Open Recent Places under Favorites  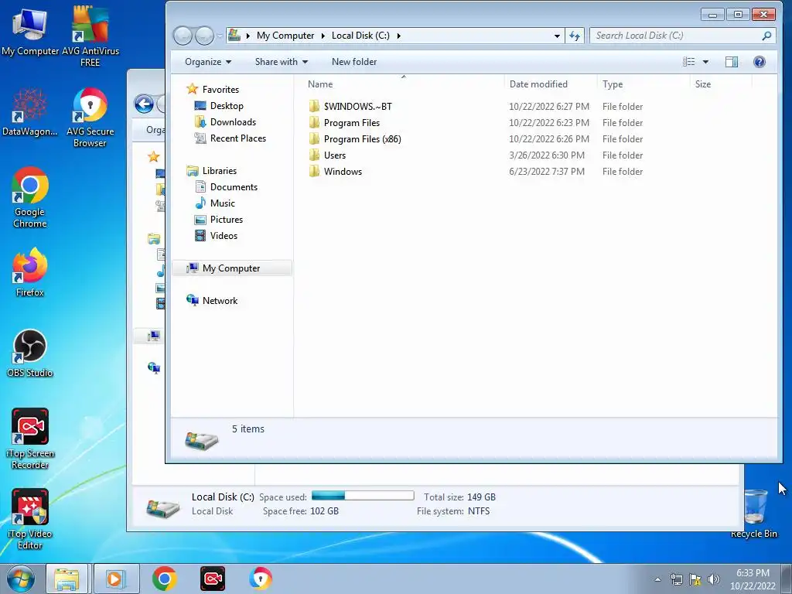tap(238, 138)
